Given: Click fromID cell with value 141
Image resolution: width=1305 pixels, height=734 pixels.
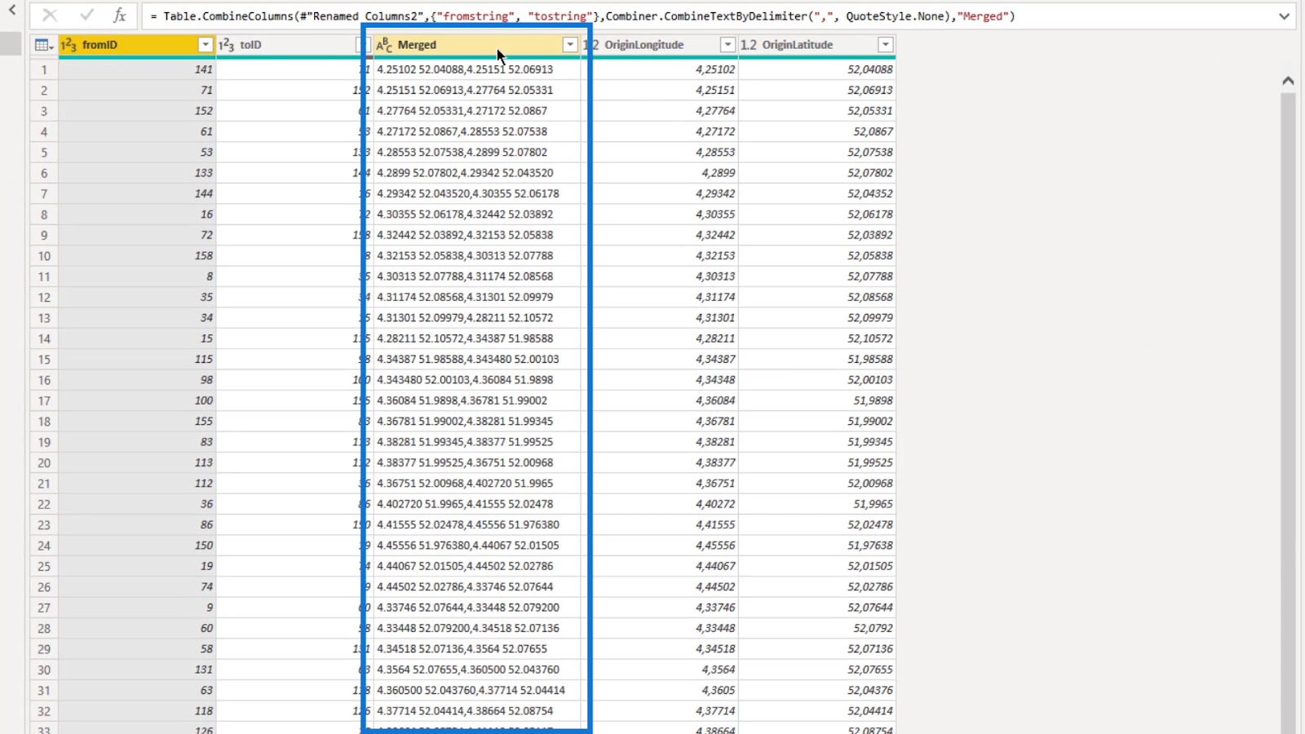Looking at the screenshot, I should pos(137,69).
